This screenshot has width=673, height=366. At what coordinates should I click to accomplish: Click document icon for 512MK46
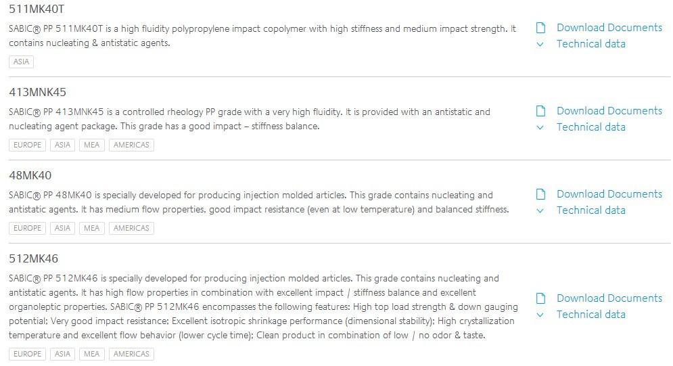(x=540, y=298)
